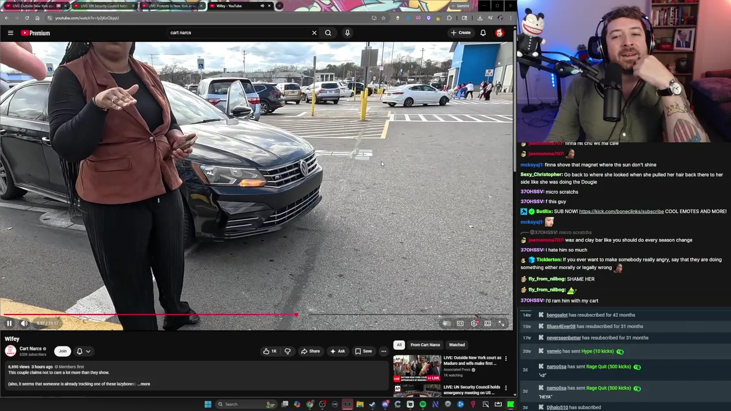
Task: Toggle closed captions in the player
Action: pos(460,323)
